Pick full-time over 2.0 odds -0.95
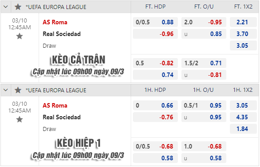The width and height of the screenshot is (260, 167). coord(204,22)
